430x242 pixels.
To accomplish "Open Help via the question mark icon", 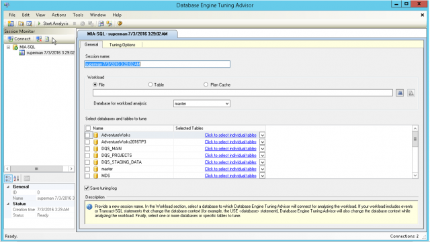I will point(120,23).
